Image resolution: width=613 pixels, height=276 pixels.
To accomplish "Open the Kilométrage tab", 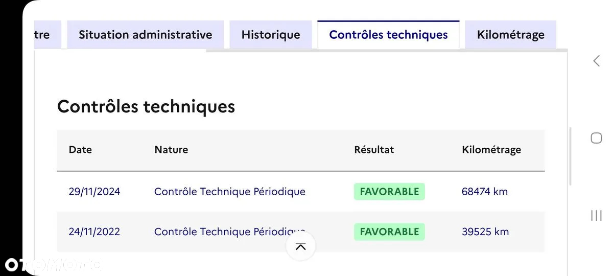I will [x=510, y=35].
